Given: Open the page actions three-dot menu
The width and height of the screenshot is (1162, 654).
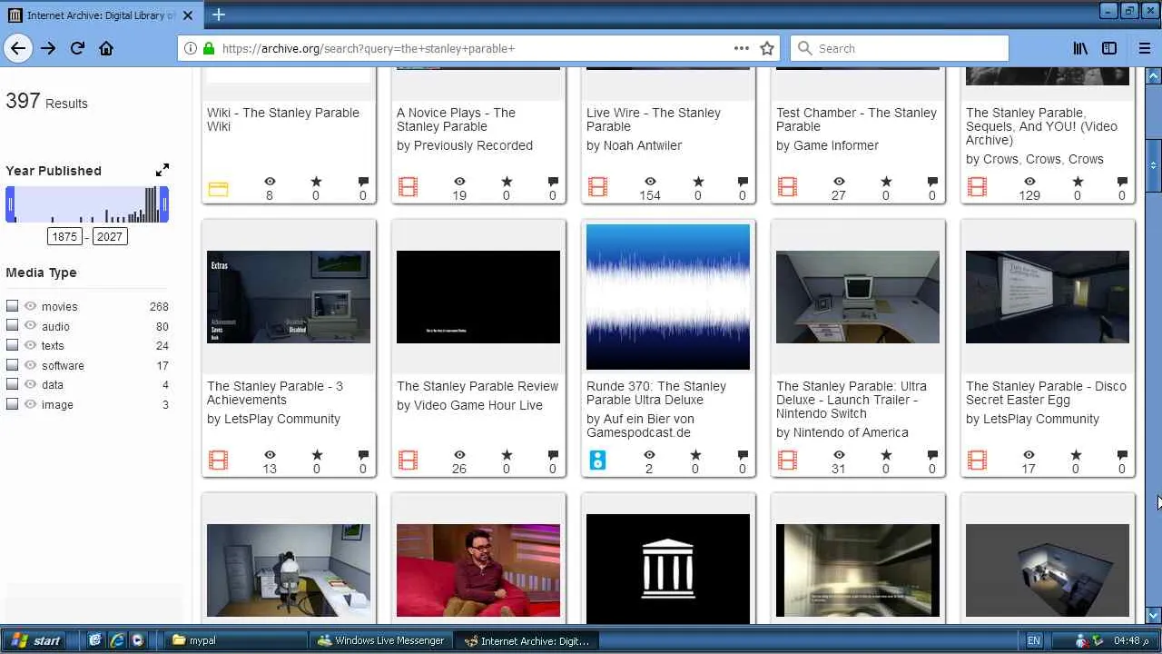Looking at the screenshot, I should point(742,48).
